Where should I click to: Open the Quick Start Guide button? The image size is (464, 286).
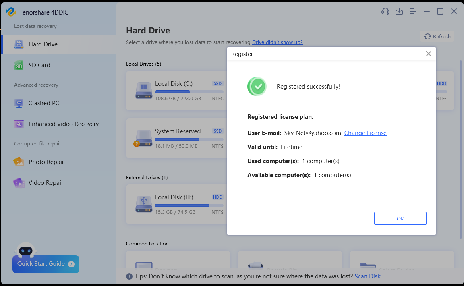tap(46, 264)
